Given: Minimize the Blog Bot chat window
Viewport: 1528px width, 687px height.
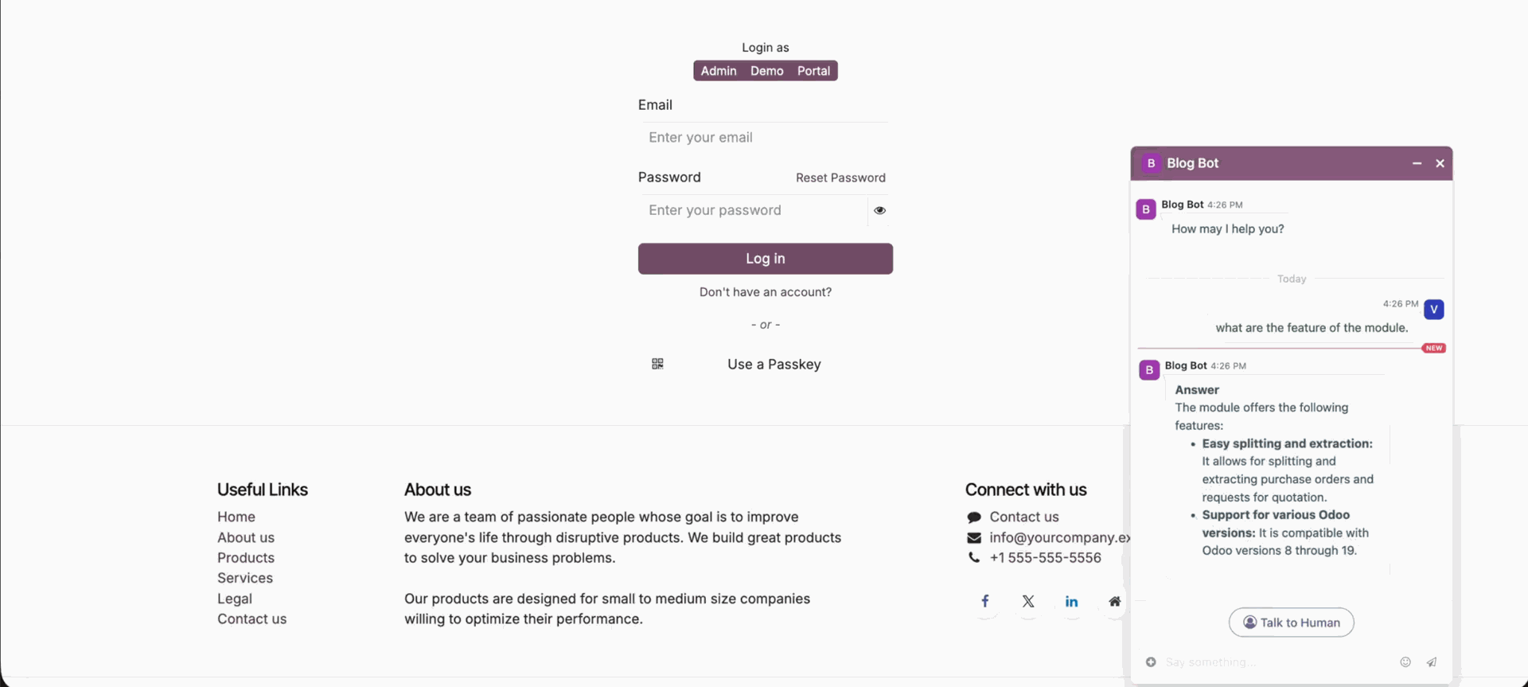Looking at the screenshot, I should point(1417,163).
